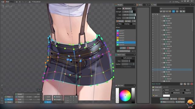Click Update Bindings button
The width and height of the screenshot is (195, 109).
[124, 51]
